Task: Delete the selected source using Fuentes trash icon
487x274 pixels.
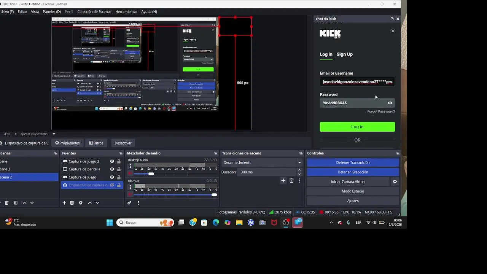Action: 72,203
